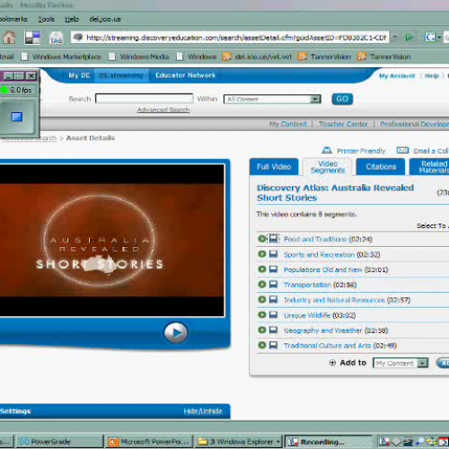
Task: Download the Unique Wildlife segment
Action: [273, 315]
